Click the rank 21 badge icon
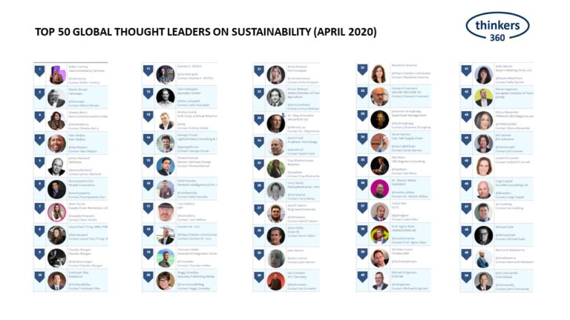This screenshot has height=320, width=570. click(259, 70)
